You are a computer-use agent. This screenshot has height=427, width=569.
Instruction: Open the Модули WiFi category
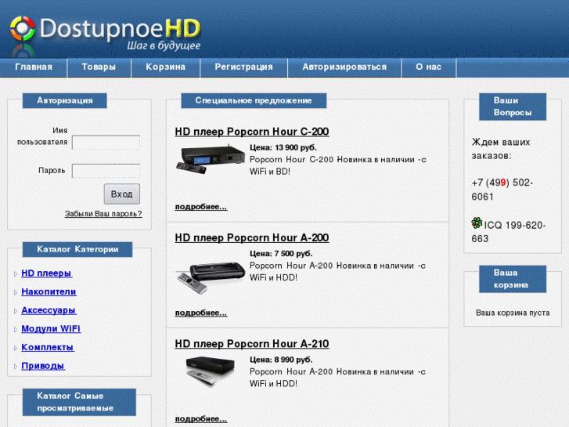coord(51,329)
